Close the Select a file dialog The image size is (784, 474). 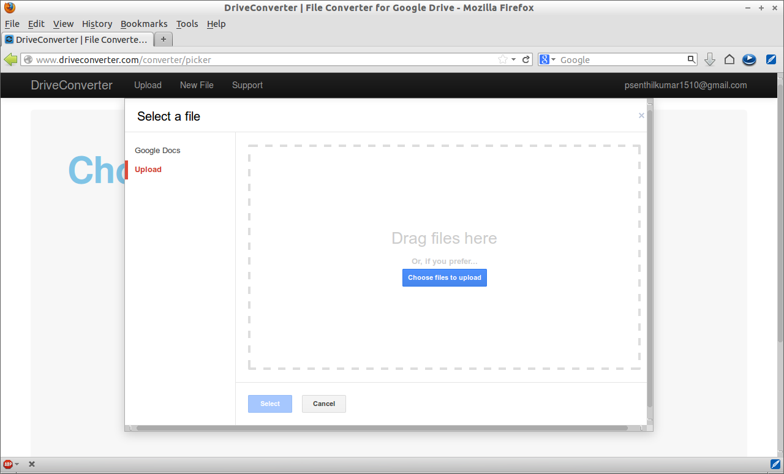coord(641,115)
